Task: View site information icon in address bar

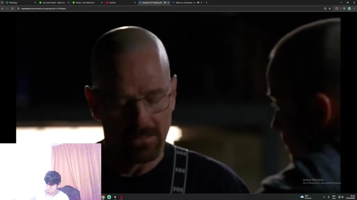Action: point(18,9)
